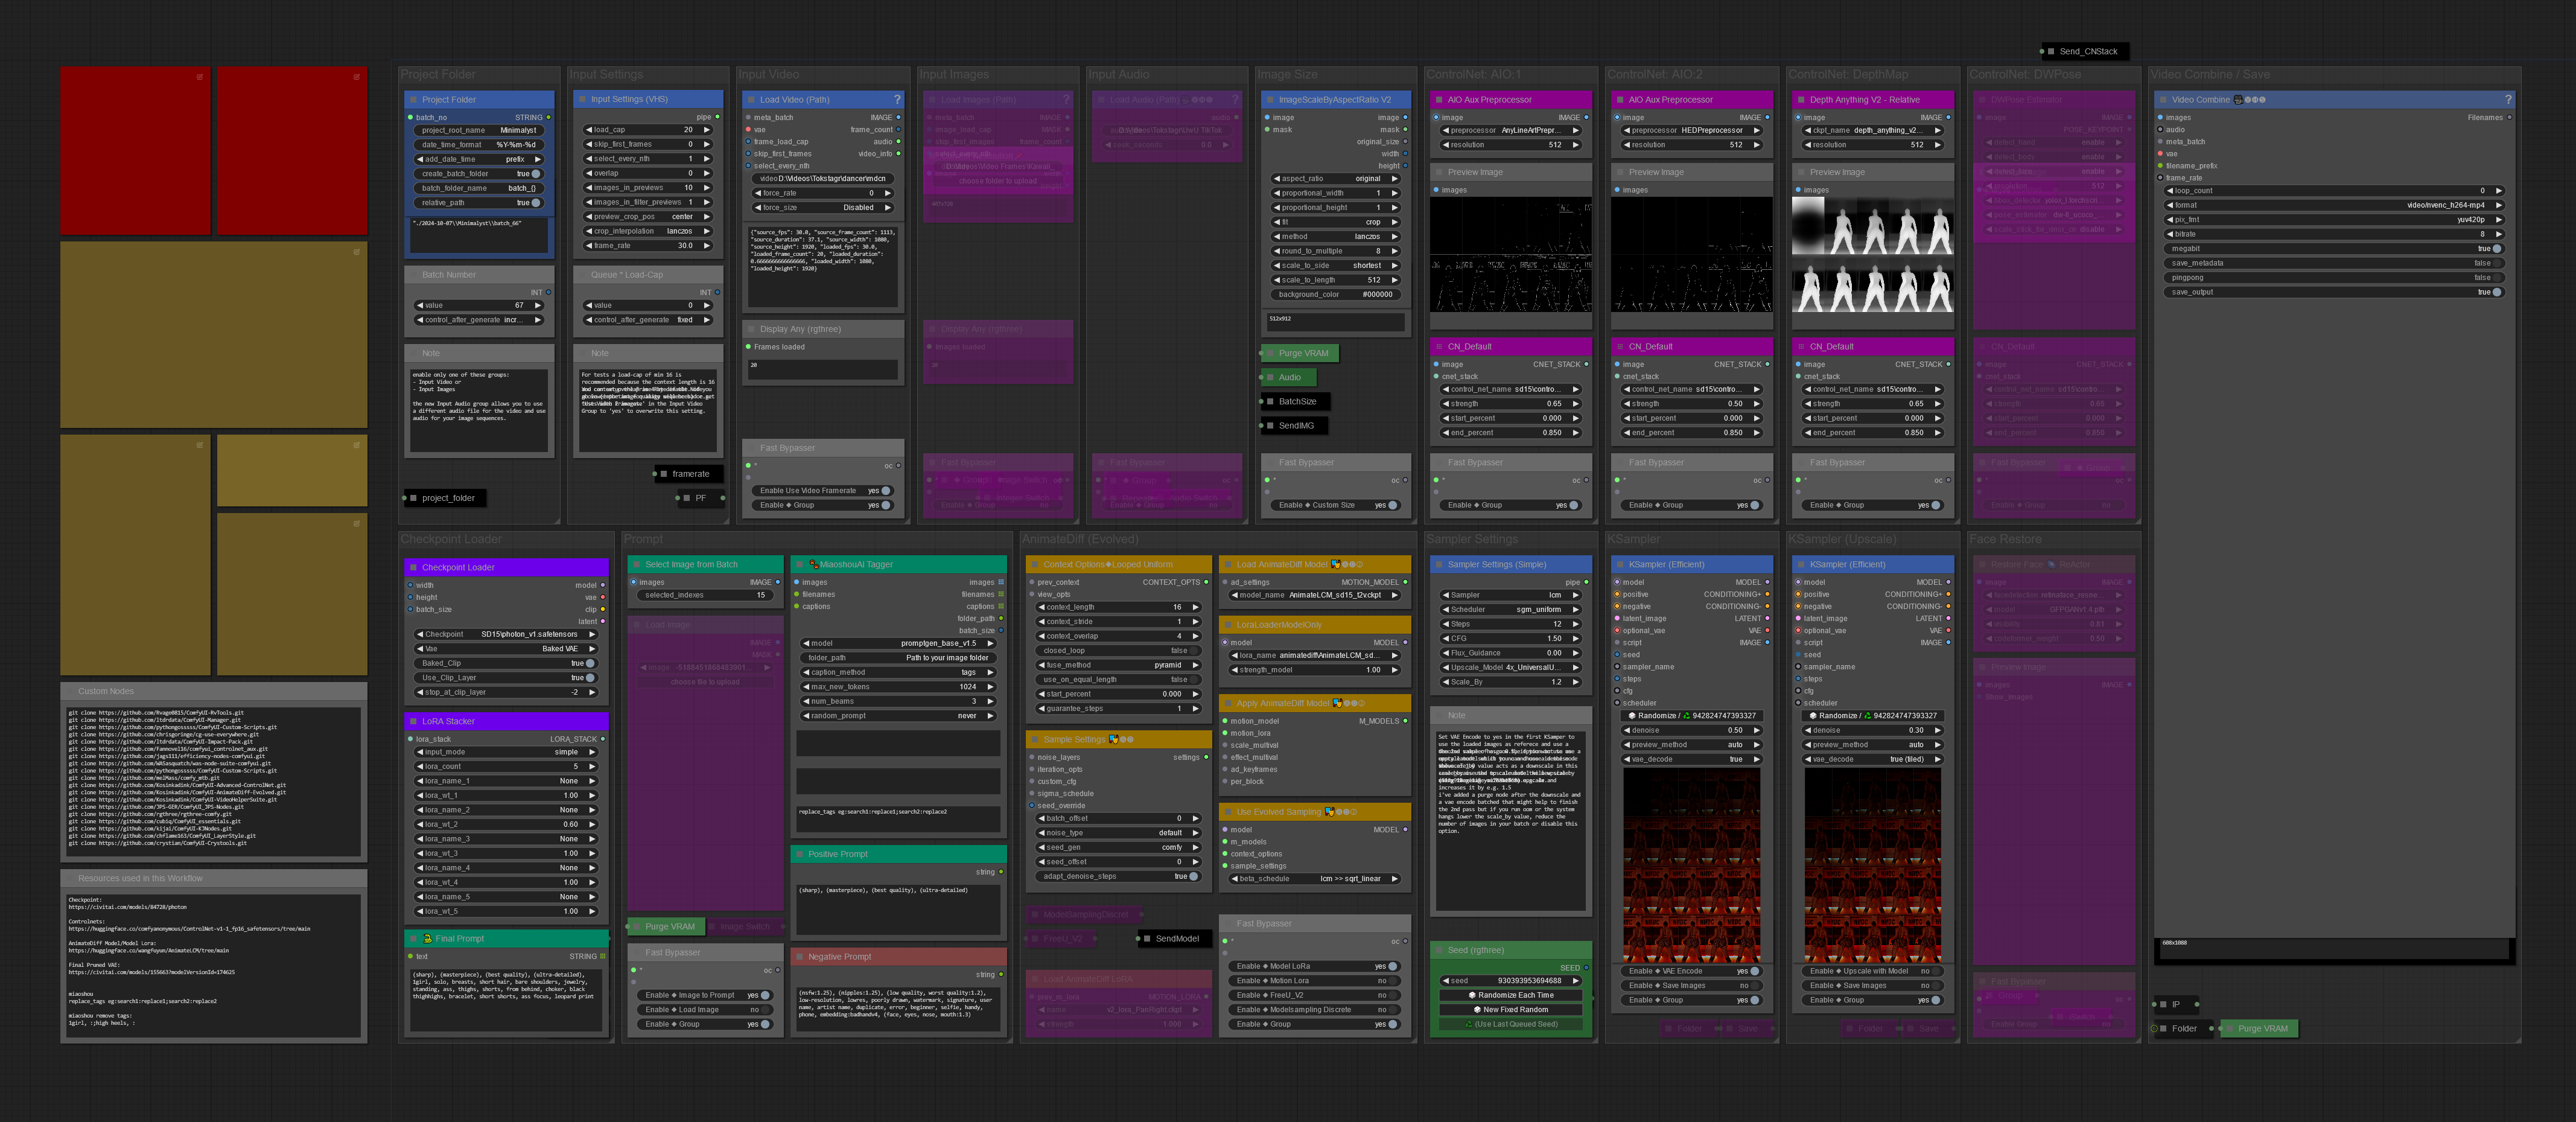Viewport: 2576px width, 1122px height.
Task: Click the CFG value field showing 1.50
Action: point(1510,639)
